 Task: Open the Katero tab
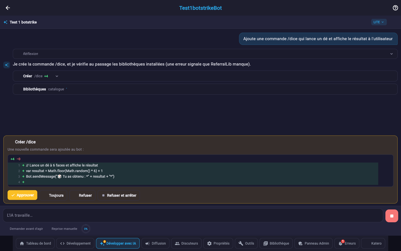coord(373,243)
